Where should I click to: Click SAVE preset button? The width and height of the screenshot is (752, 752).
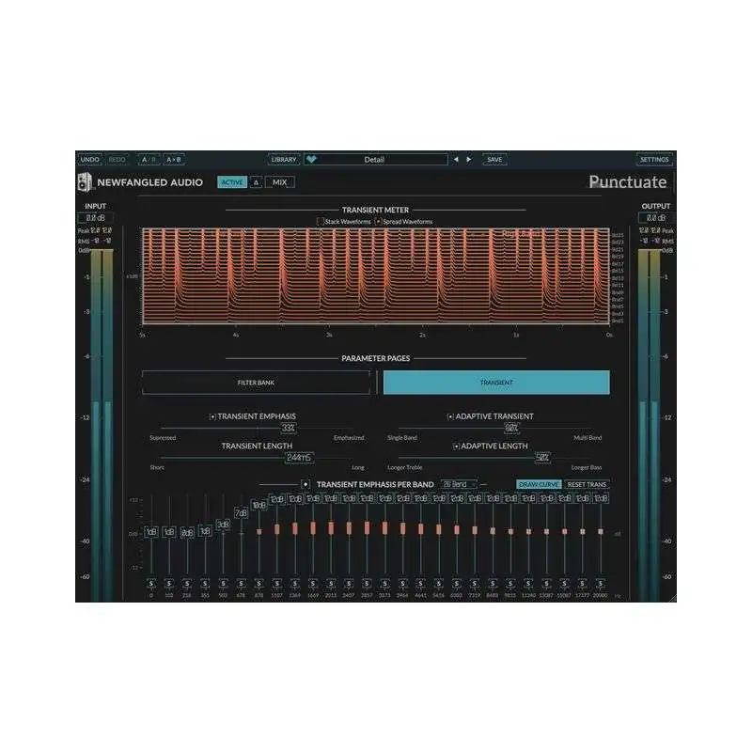pos(494,159)
